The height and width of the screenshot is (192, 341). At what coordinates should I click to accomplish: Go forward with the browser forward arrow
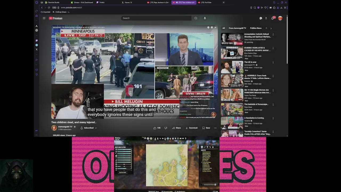pyautogui.click(x=45, y=7)
